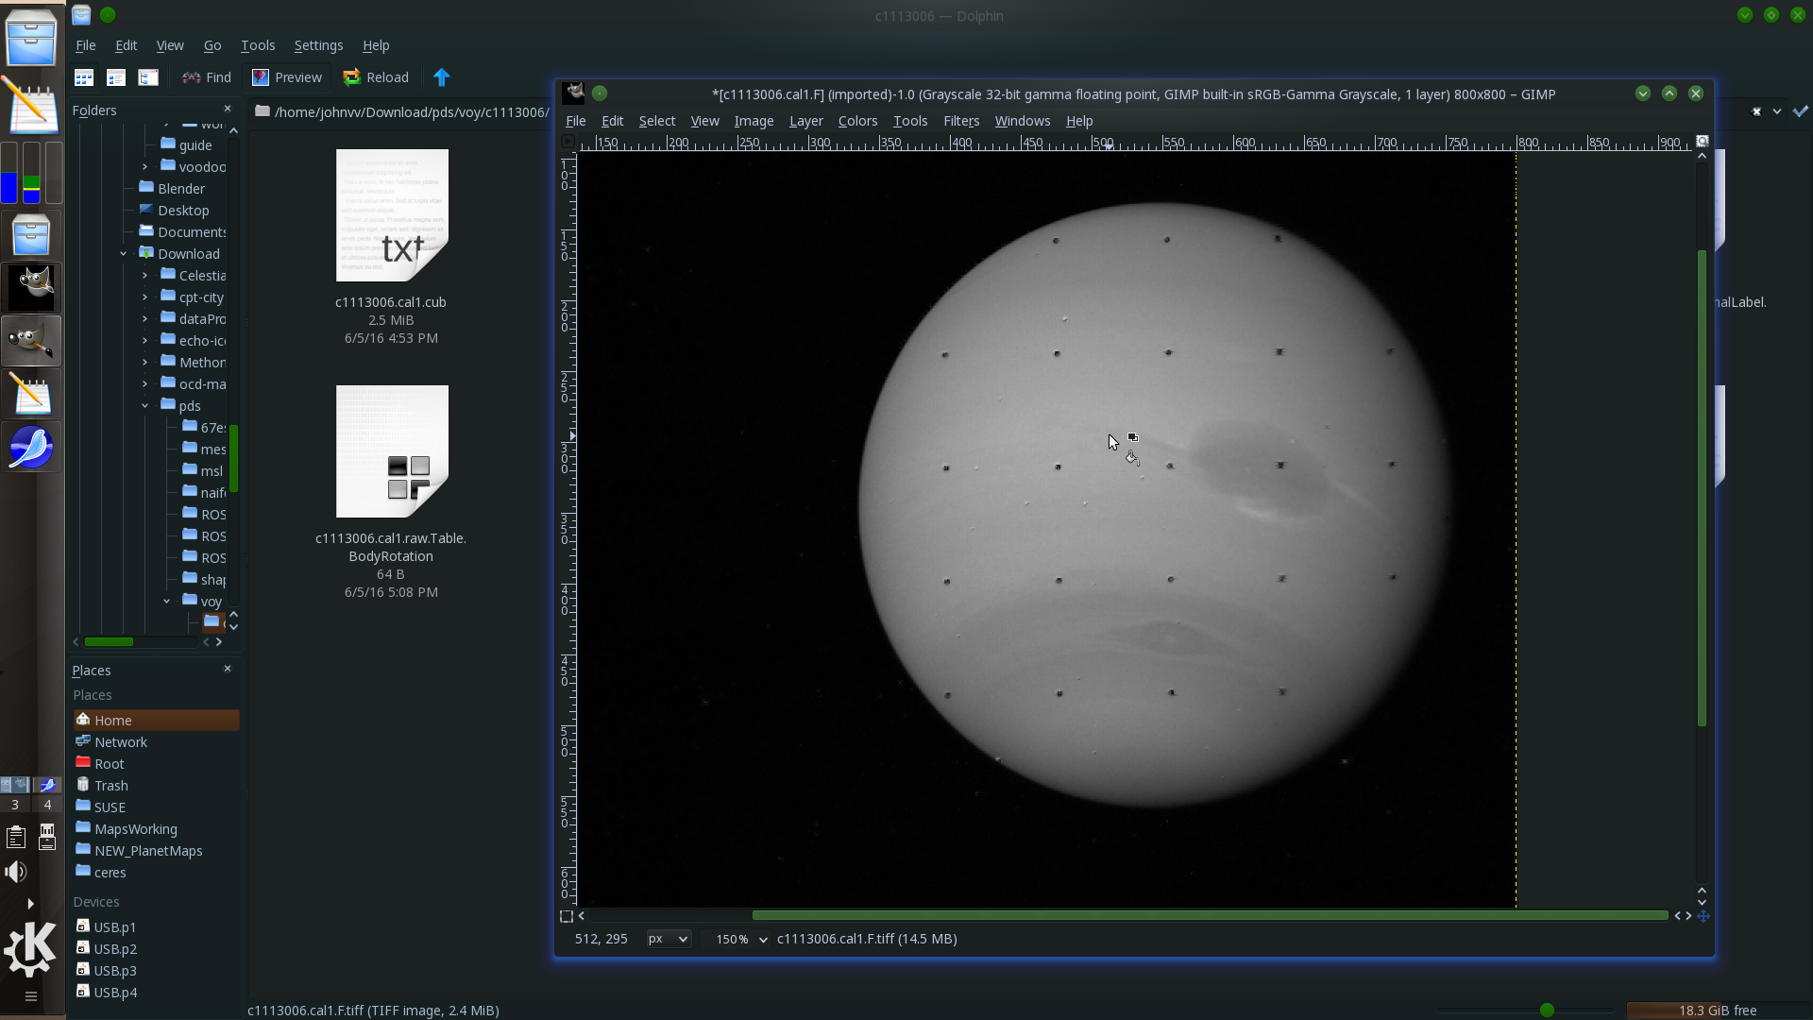
Task: Toggle the Preview button in Dolphin toolbar
Action: (287, 77)
